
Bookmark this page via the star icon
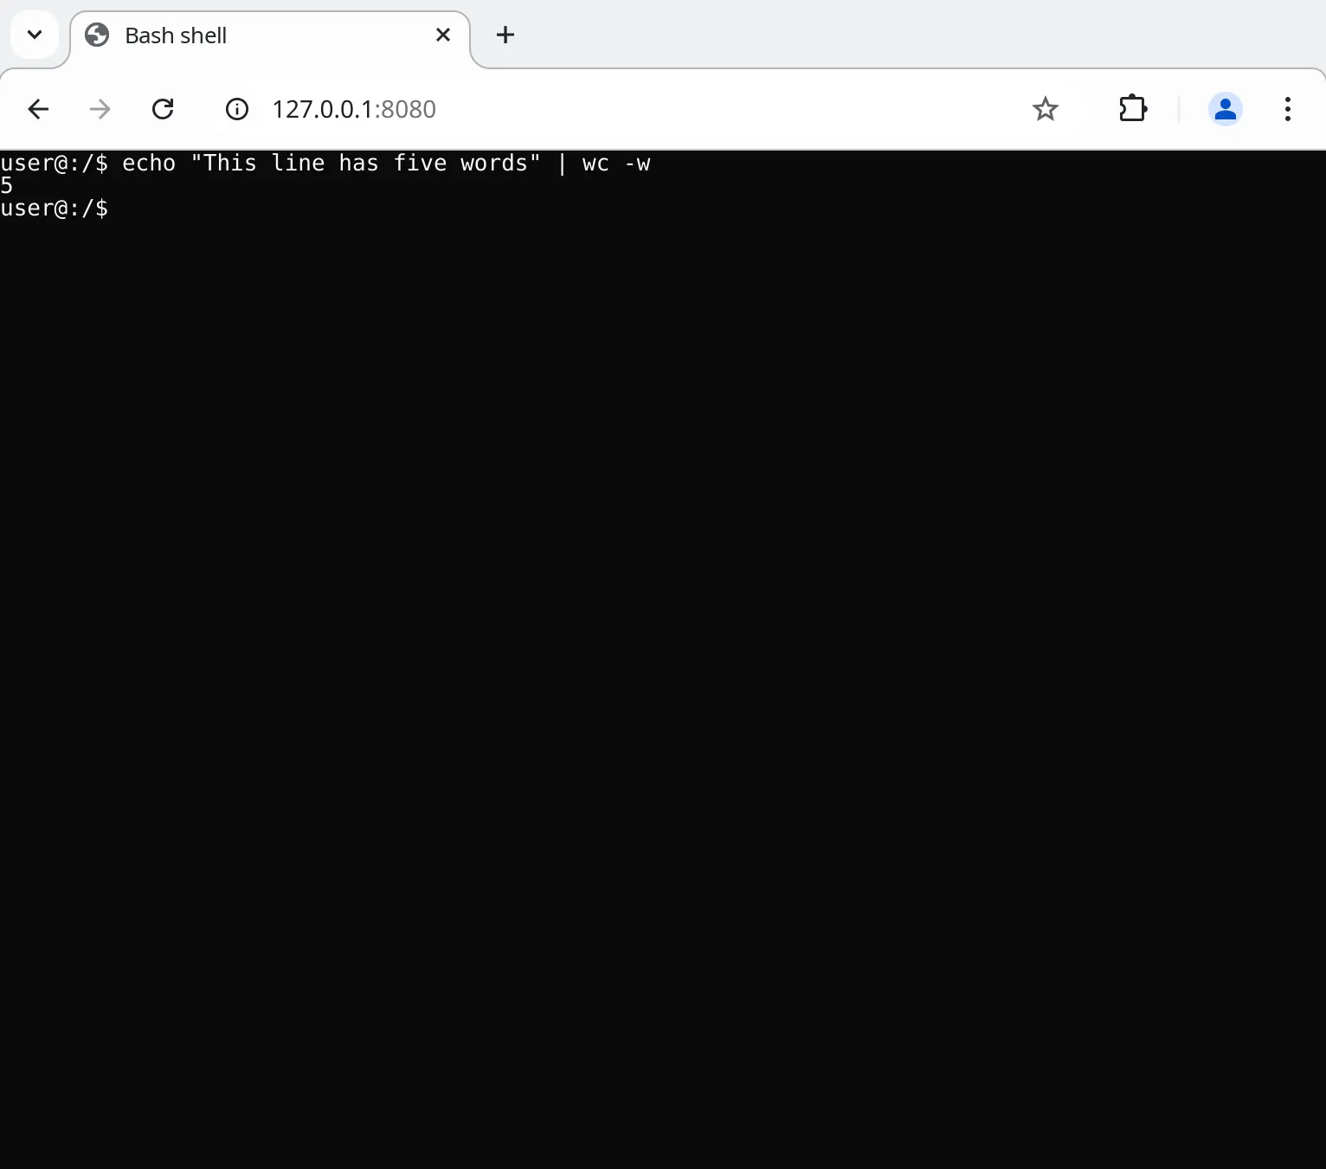click(x=1045, y=109)
